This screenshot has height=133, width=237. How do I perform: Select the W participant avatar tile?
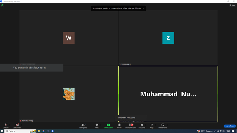coord(69,38)
